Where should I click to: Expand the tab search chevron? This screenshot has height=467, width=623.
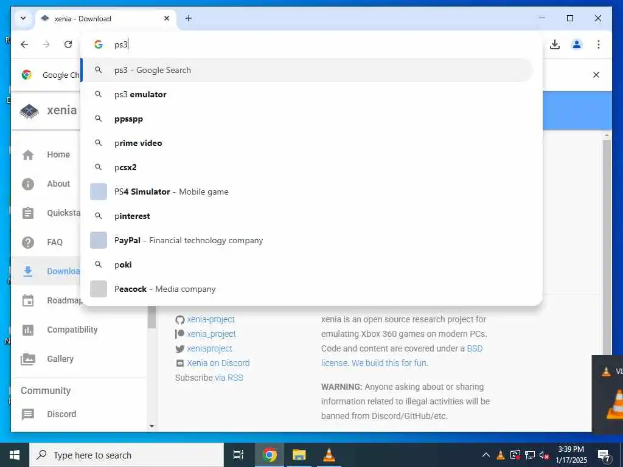pyautogui.click(x=23, y=18)
